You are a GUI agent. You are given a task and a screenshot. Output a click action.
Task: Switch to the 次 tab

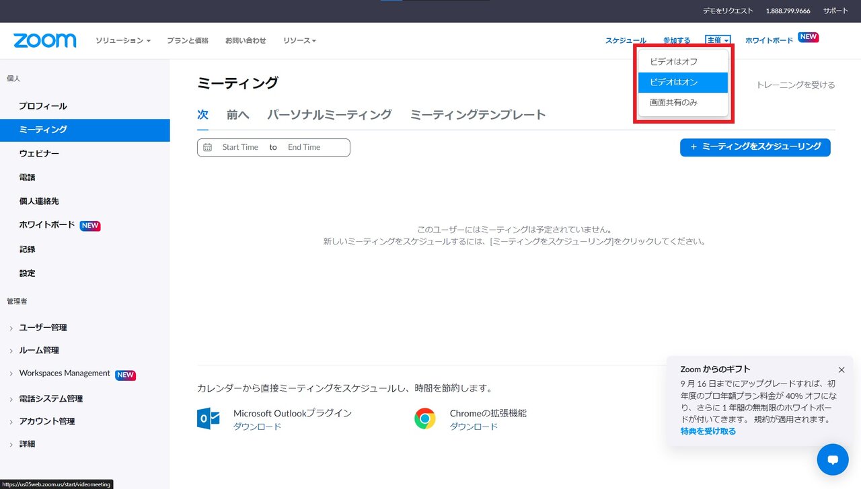(x=202, y=115)
